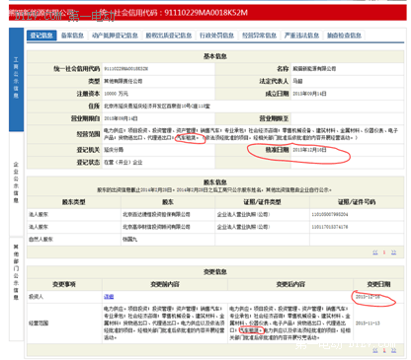Open the 股权出质登记信息 tab

click(x=169, y=36)
